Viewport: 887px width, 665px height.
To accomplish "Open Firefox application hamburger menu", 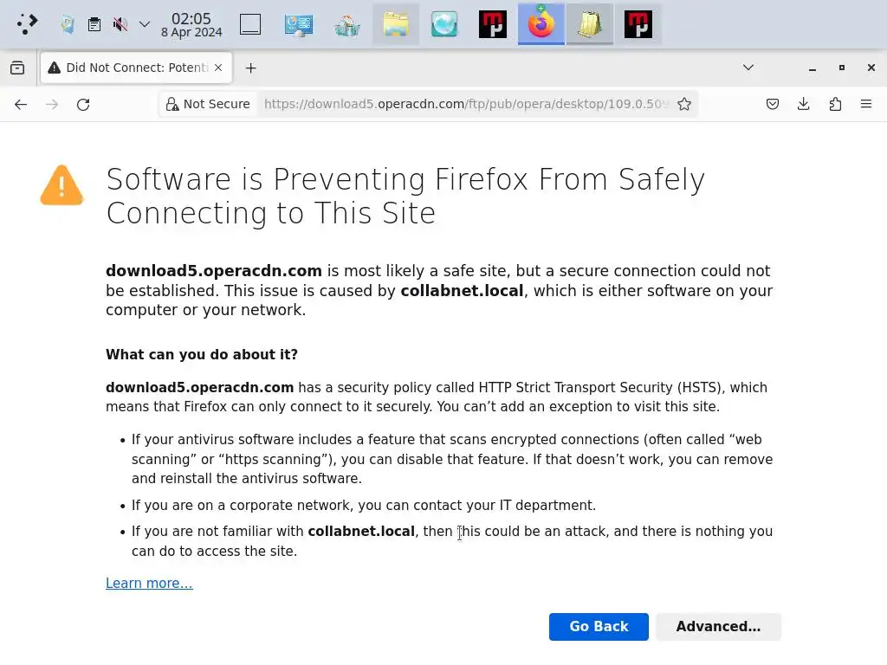I will coord(866,104).
